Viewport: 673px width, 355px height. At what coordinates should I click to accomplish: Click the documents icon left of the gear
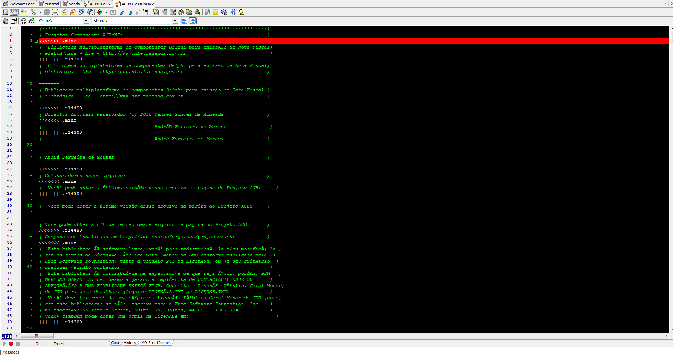pyautogui.click(x=81, y=12)
